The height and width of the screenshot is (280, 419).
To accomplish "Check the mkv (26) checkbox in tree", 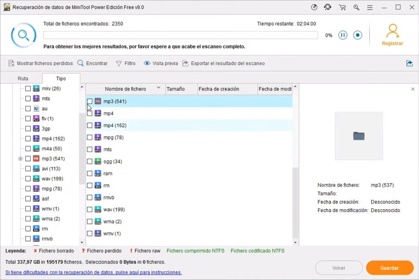I will [28, 88].
